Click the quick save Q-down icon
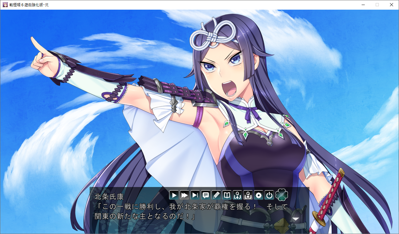Viewport: 399px width, 234px height. (x=237, y=195)
